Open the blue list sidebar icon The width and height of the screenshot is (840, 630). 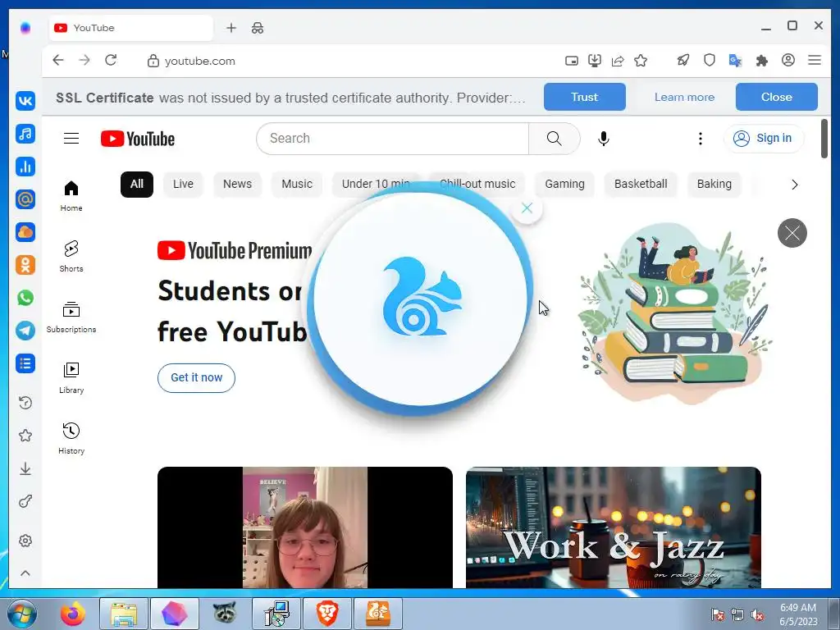(x=25, y=363)
